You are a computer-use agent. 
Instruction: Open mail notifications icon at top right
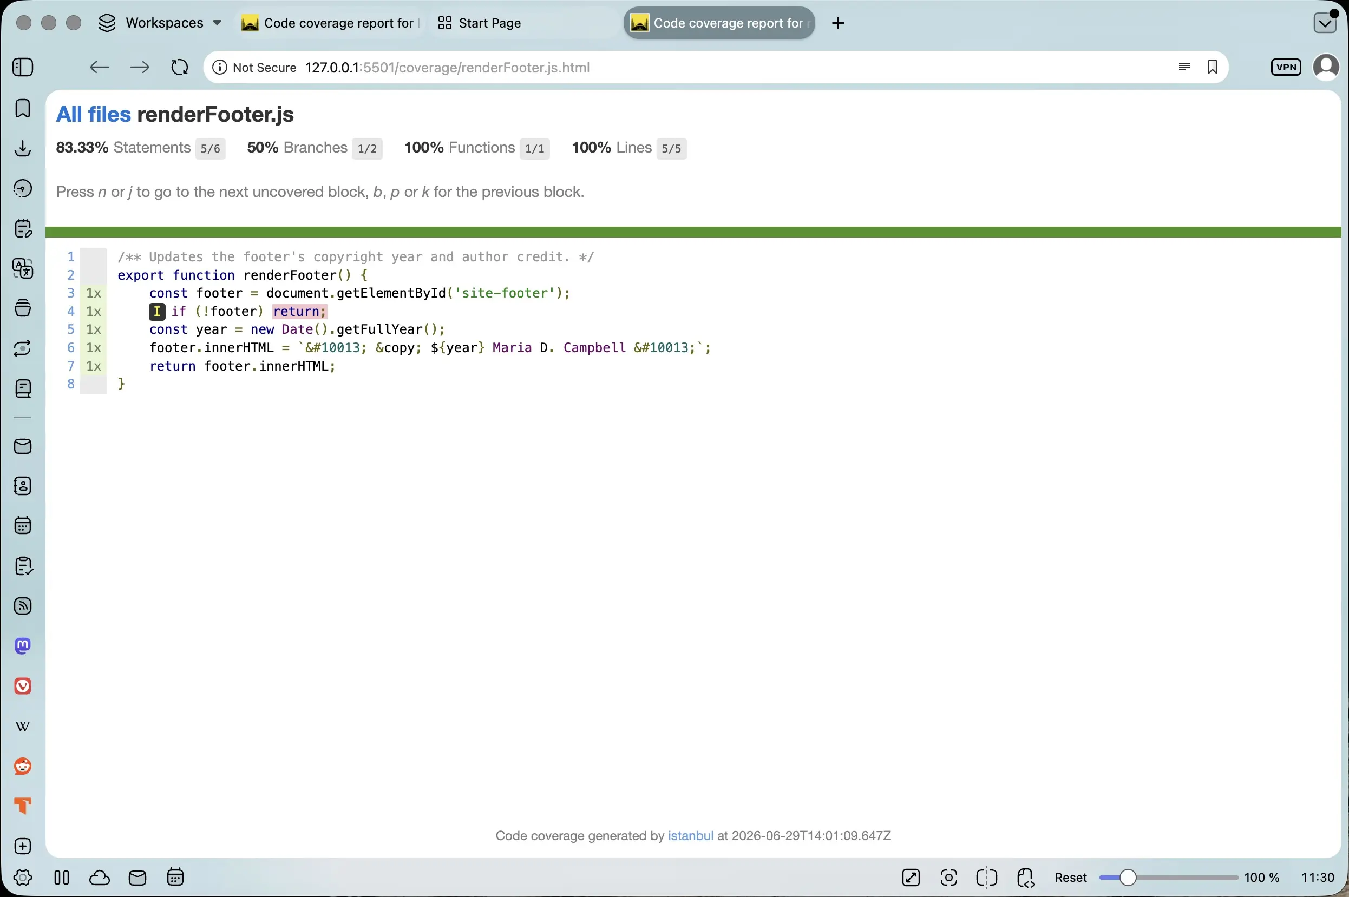[1325, 23]
